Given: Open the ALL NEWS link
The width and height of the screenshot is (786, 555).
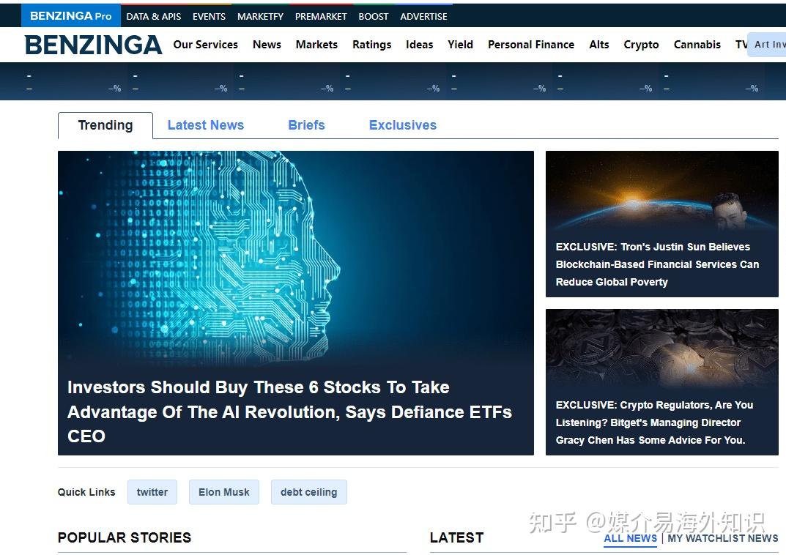Looking at the screenshot, I should [x=629, y=538].
